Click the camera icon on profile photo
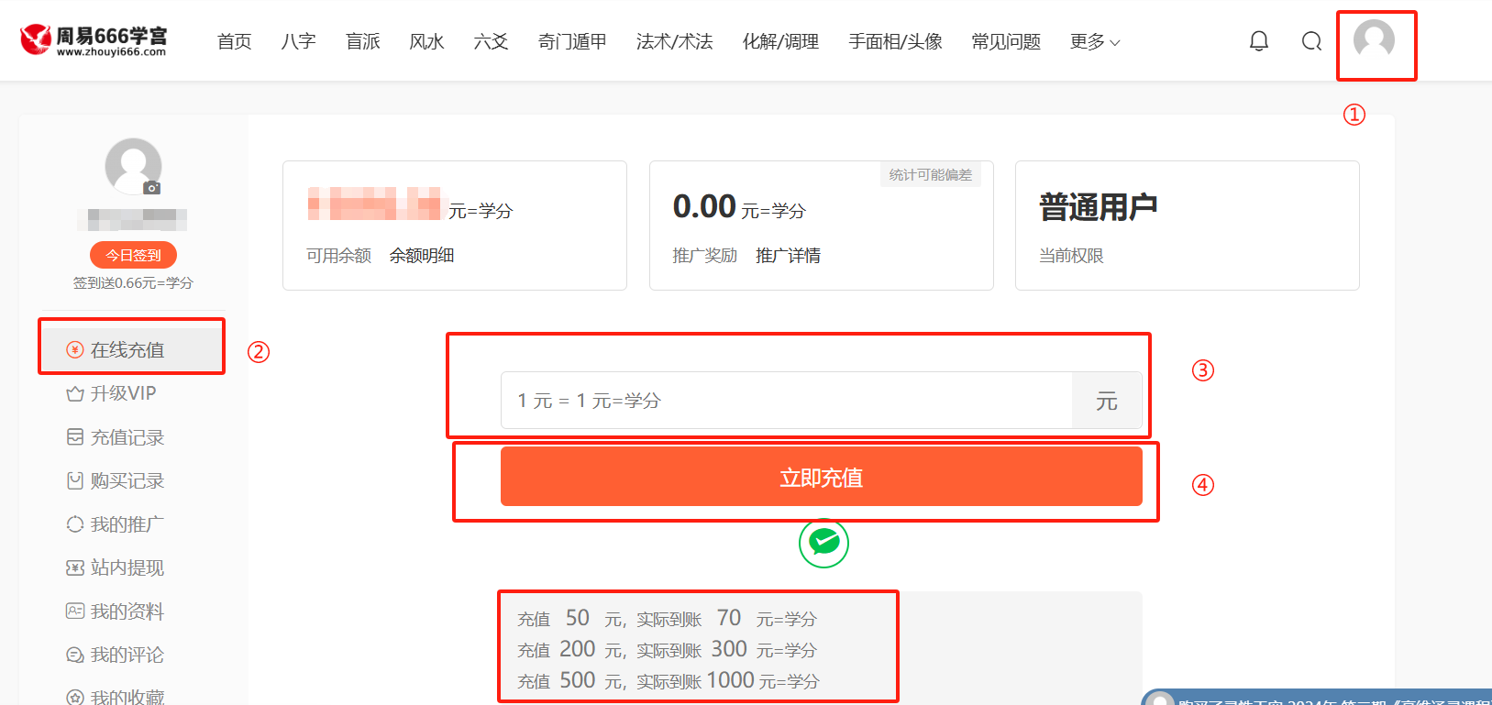Image resolution: width=1492 pixels, height=705 pixels. tap(152, 188)
